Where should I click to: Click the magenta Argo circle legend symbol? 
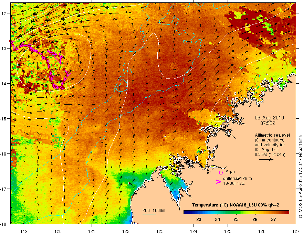coord(221,172)
